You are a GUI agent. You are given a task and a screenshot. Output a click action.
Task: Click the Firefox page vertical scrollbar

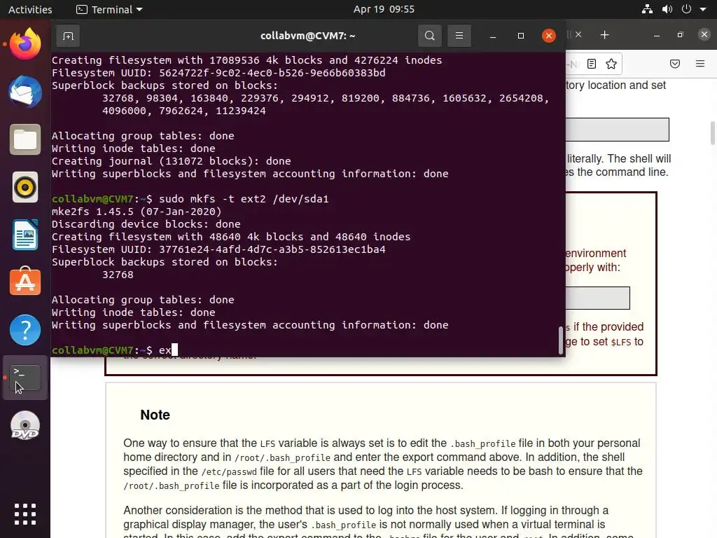[x=712, y=132]
